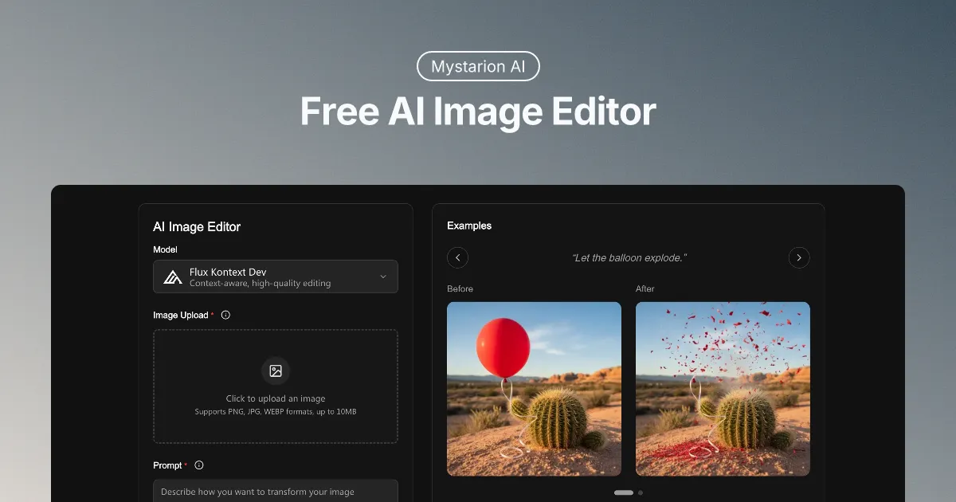Open the Flux Kontext Dev model dropdown
The image size is (956, 502).
275,276
